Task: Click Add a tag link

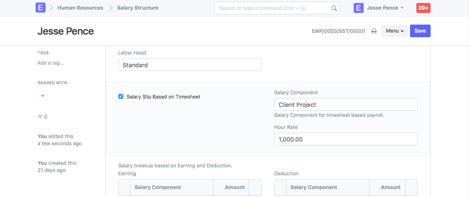Action: click(51, 63)
